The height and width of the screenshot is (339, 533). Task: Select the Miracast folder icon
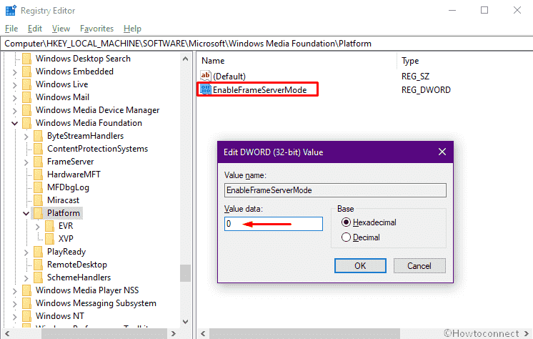point(39,200)
